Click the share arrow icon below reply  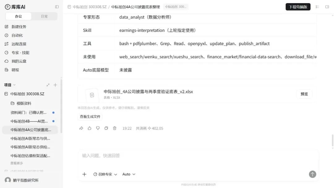(x=81, y=128)
